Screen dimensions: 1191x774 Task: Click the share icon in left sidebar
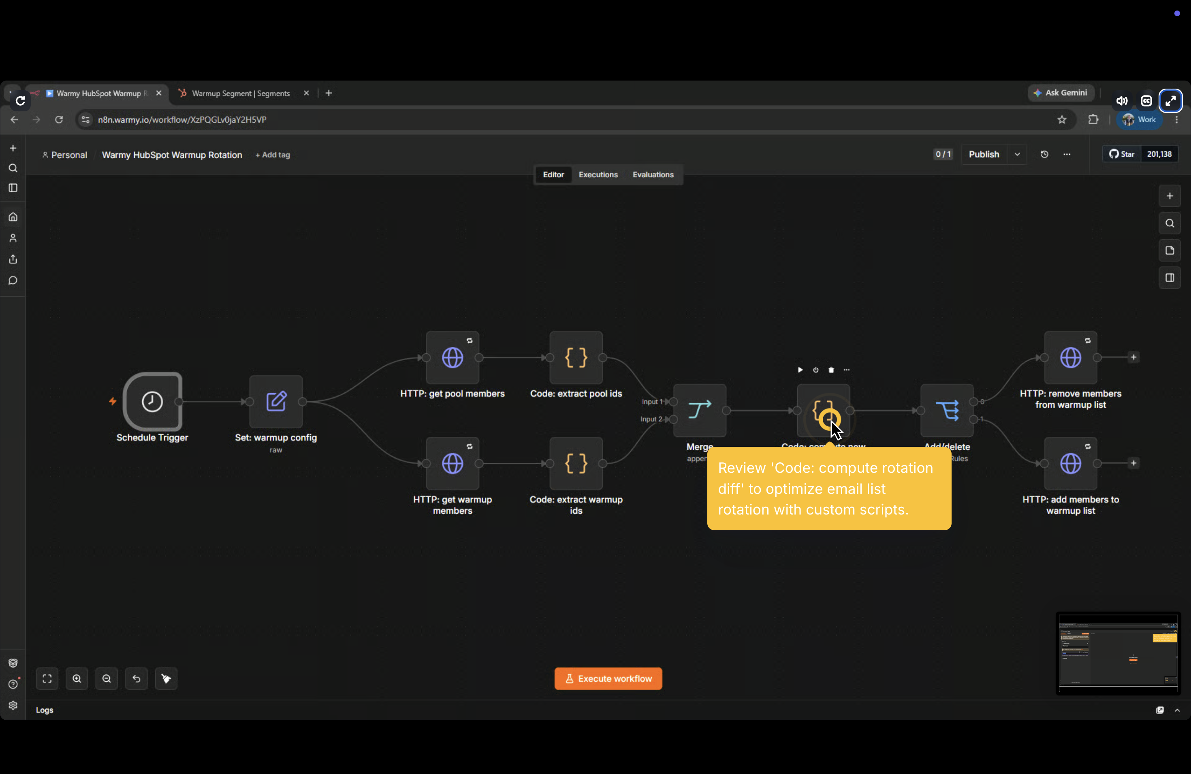[13, 259]
